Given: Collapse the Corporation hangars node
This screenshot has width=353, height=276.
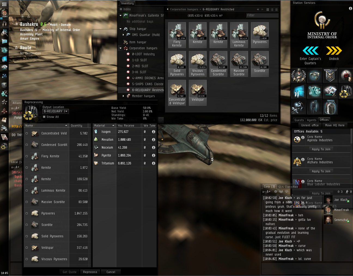Looking at the screenshot, I should 121,48.
